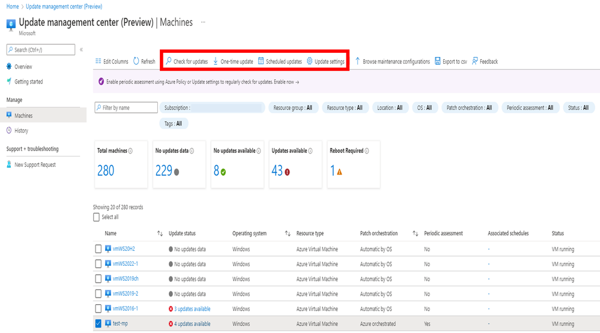Click the Check for updates magnifier icon

168,61
